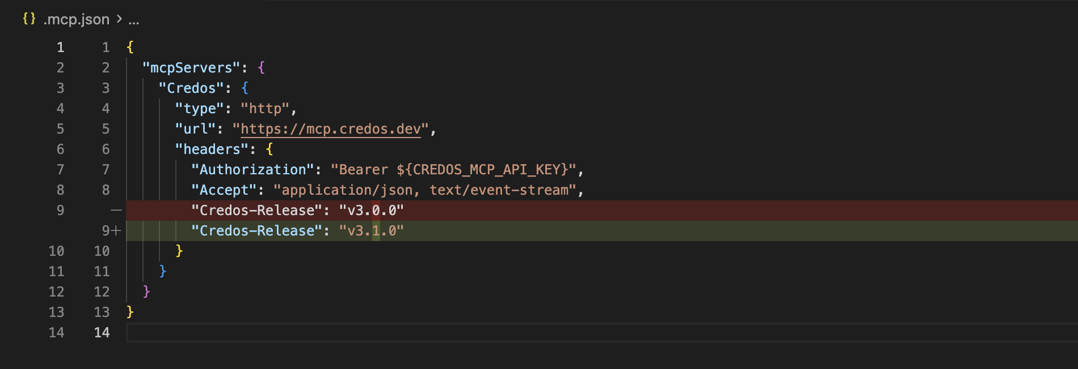The width and height of the screenshot is (1078, 369).
Task: Click the closing yellow brace on line 10
Action: 179,251
